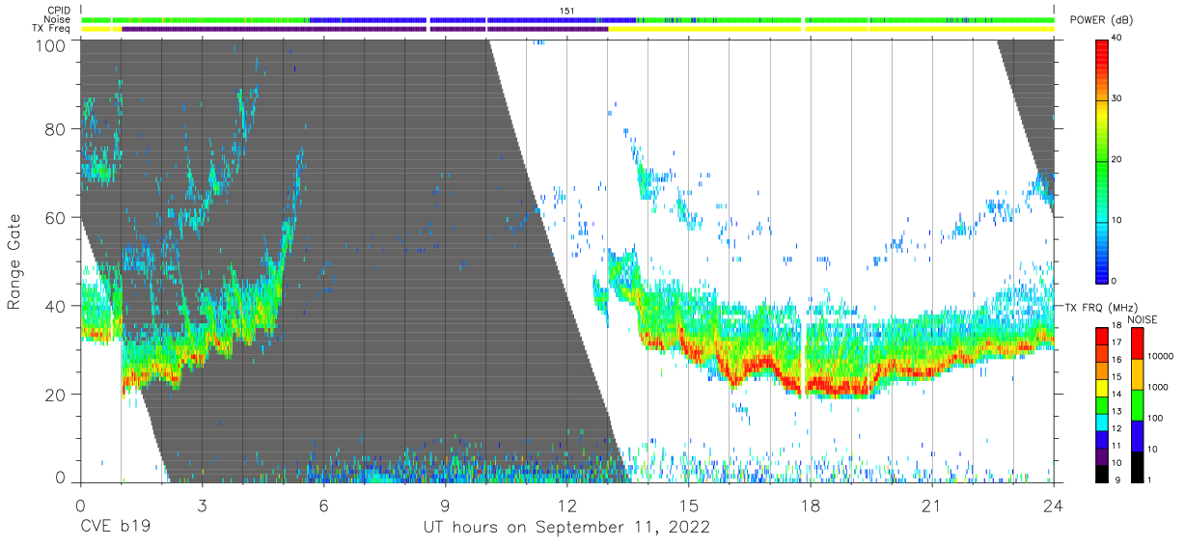Click the noise legend value '1000'
1185x547 pixels.
1160,387
